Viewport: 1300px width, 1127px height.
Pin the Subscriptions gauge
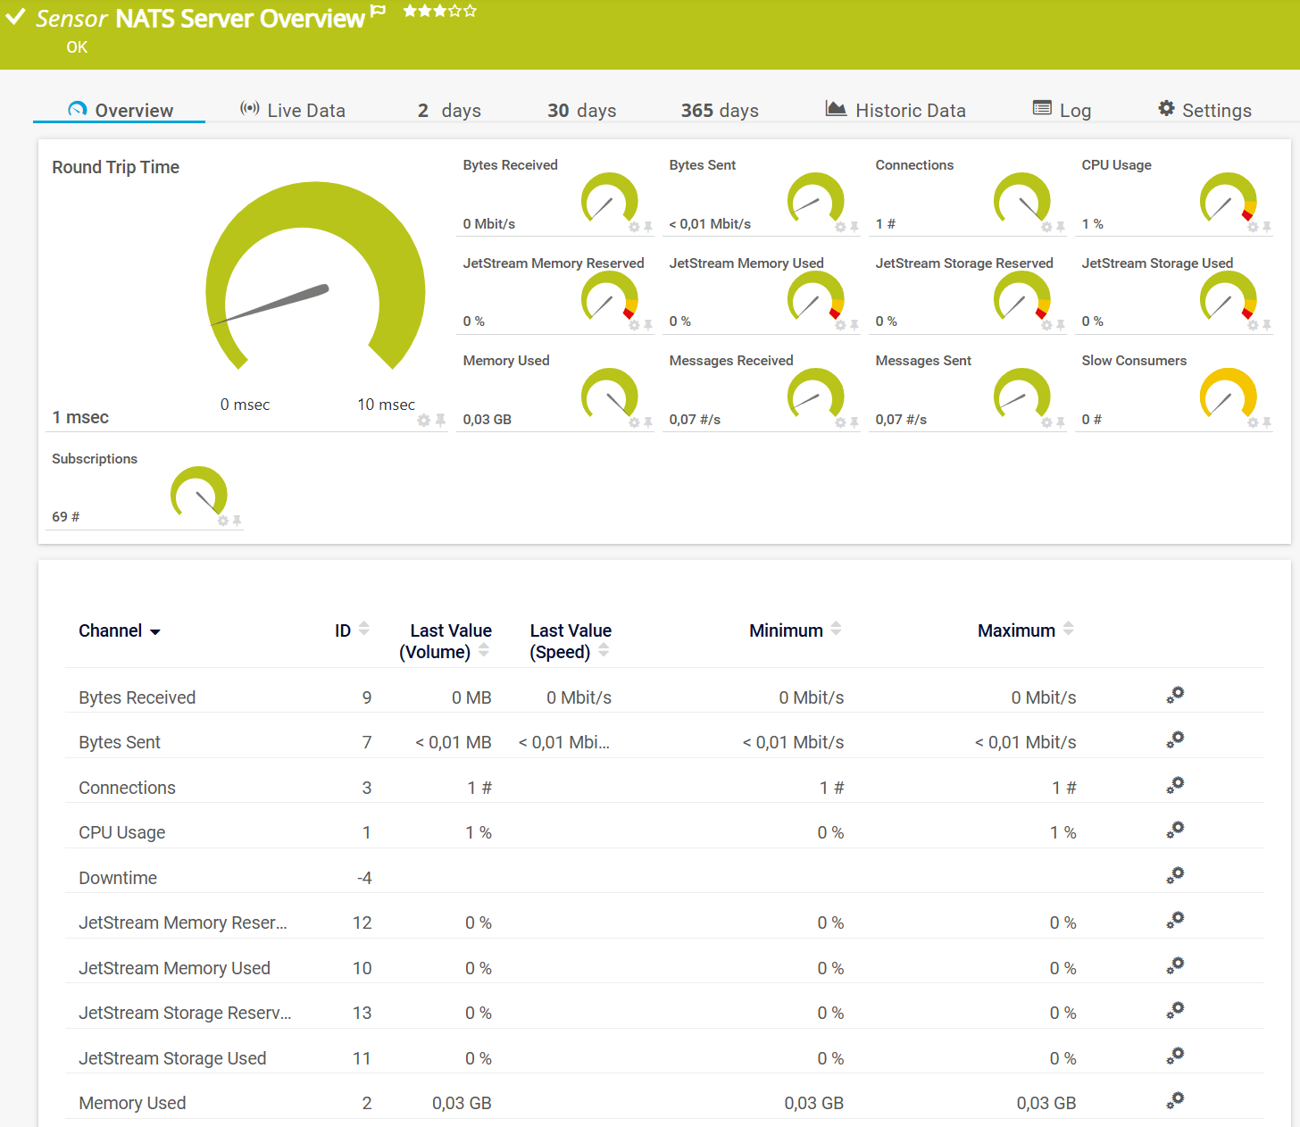[237, 521]
